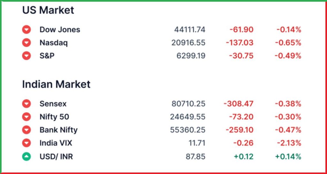Image resolution: width=327 pixels, height=174 pixels.
Task: Click the Dow Jones percent change -0.14%
Action: pos(289,30)
